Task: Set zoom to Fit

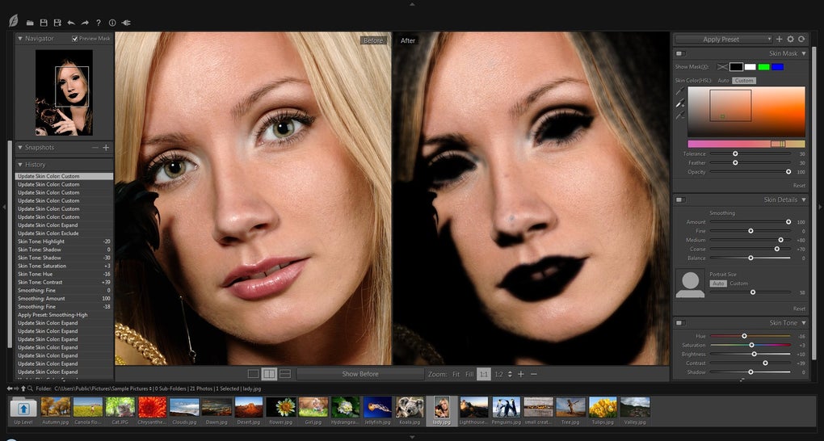Action: click(456, 374)
